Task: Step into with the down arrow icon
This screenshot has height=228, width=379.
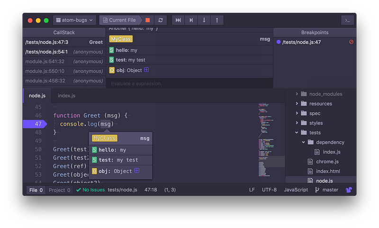Action: point(204,20)
